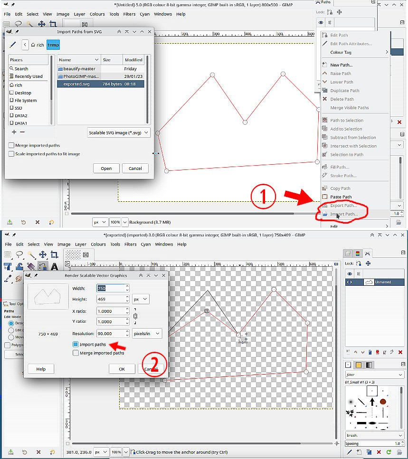
Task: Click the file list vertical scrollbar
Action: [147, 89]
